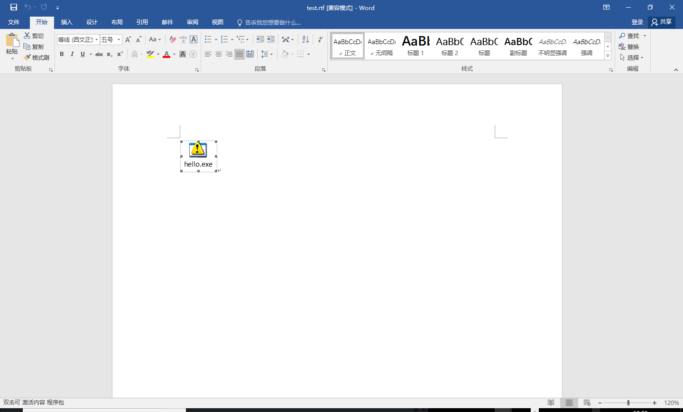Show paragraph marks with the pilcrow icon
The height and width of the screenshot is (412, 683).
(x=321, y=39)
